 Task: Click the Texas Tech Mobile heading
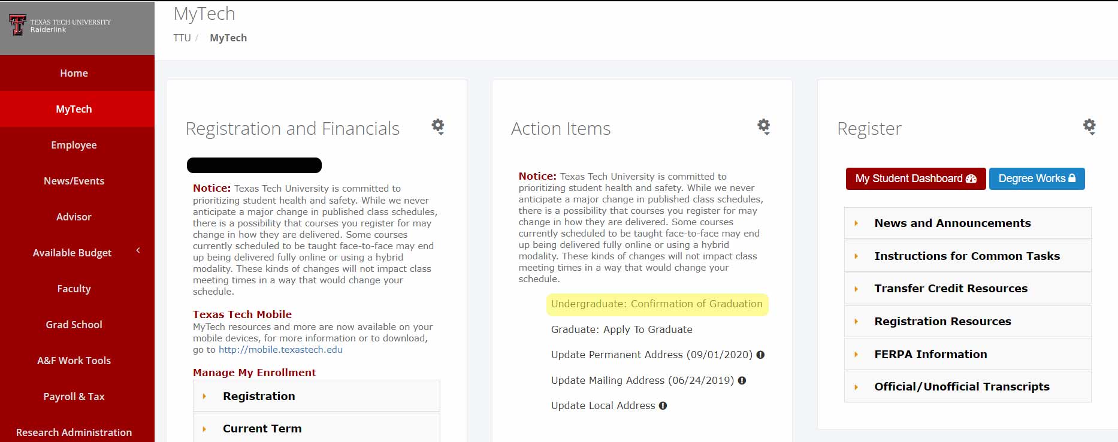pyautogui.click(x=242, y=314)
